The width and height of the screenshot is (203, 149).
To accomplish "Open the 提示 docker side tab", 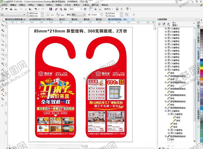I will point(198,25).
